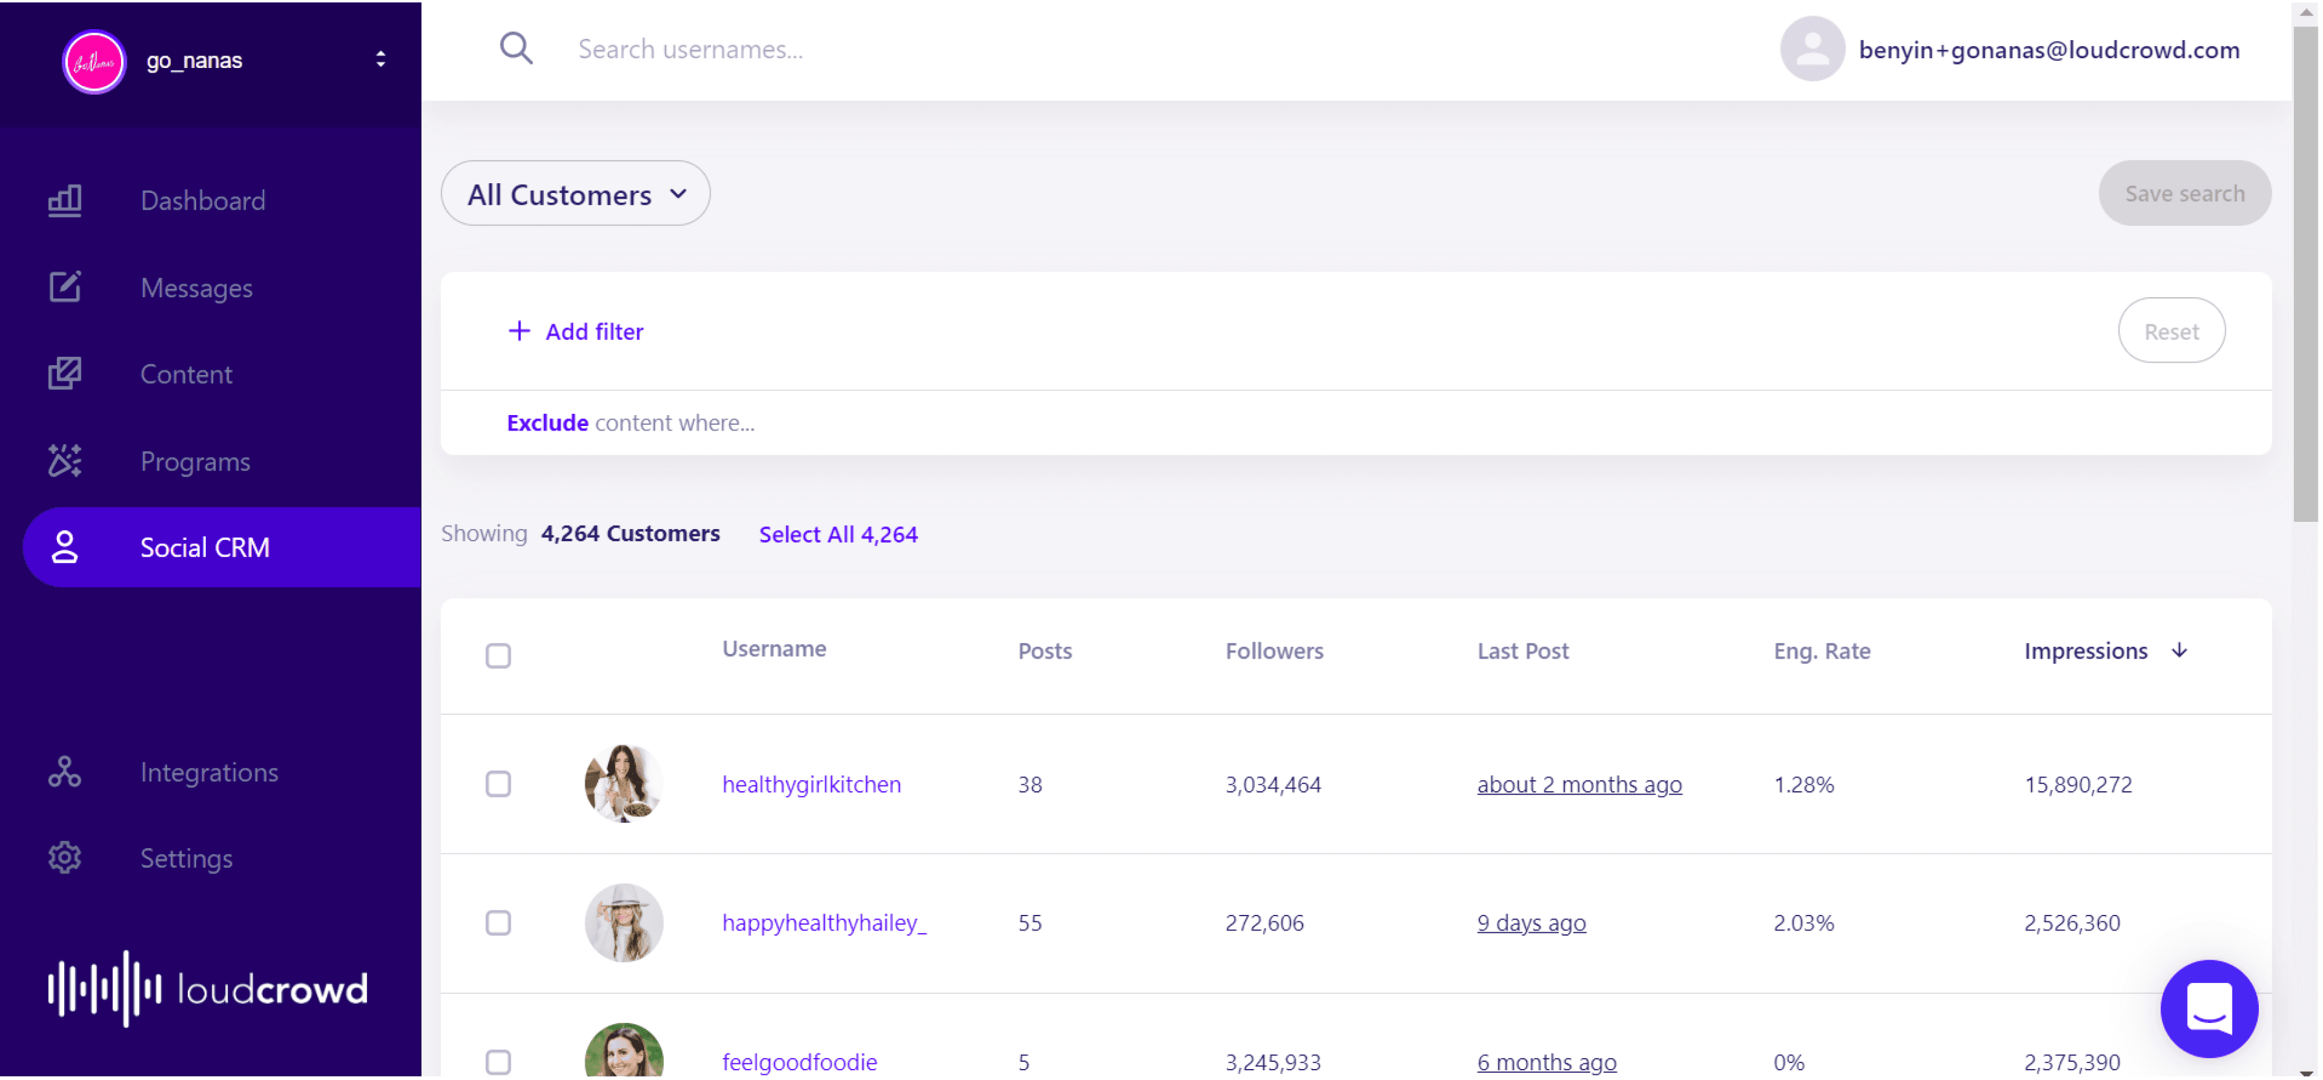
Task: Click the vertical page scrollbar
Action: coord(2305,271)
